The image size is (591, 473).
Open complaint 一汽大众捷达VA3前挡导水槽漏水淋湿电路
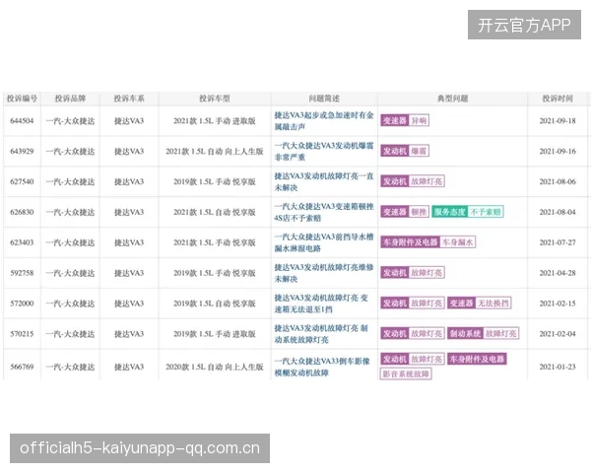324,243
